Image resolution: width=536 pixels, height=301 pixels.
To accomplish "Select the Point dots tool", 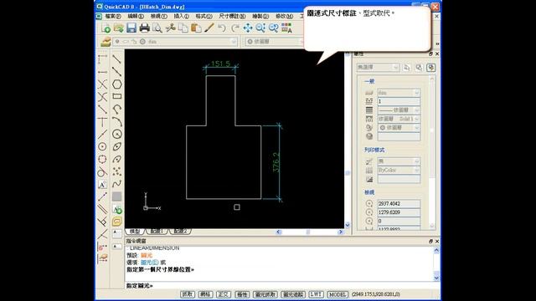I will pyautogui.click(x=117, y=171).
